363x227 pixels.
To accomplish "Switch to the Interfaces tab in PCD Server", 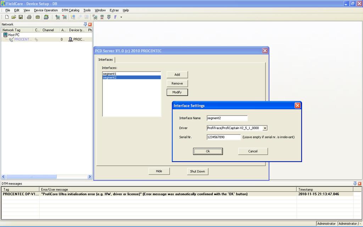I will point(106,60).
